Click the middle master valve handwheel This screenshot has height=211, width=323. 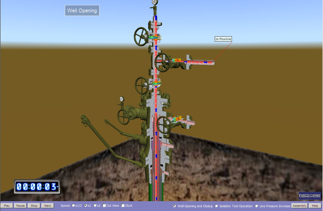(x=142, y=85)
